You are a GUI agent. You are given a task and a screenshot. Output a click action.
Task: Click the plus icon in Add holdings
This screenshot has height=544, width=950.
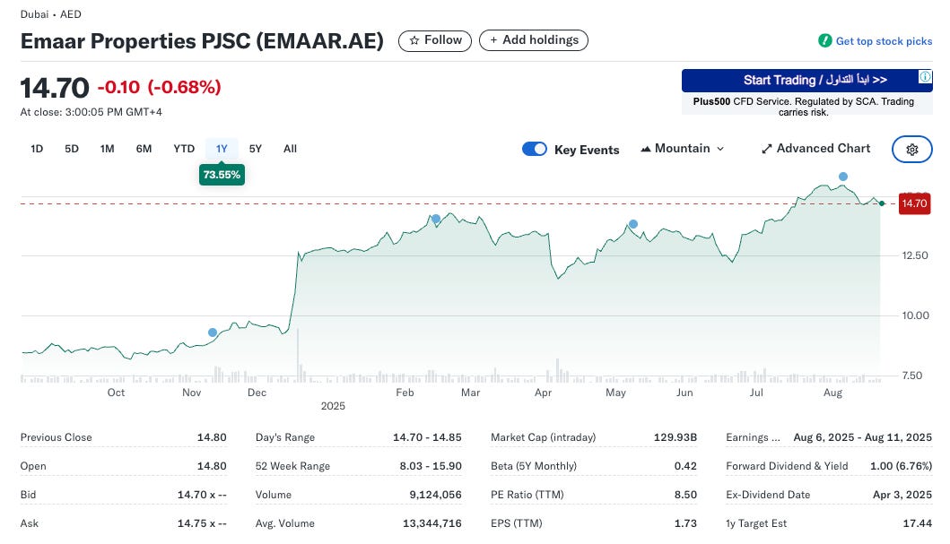[x=493, y=40]
